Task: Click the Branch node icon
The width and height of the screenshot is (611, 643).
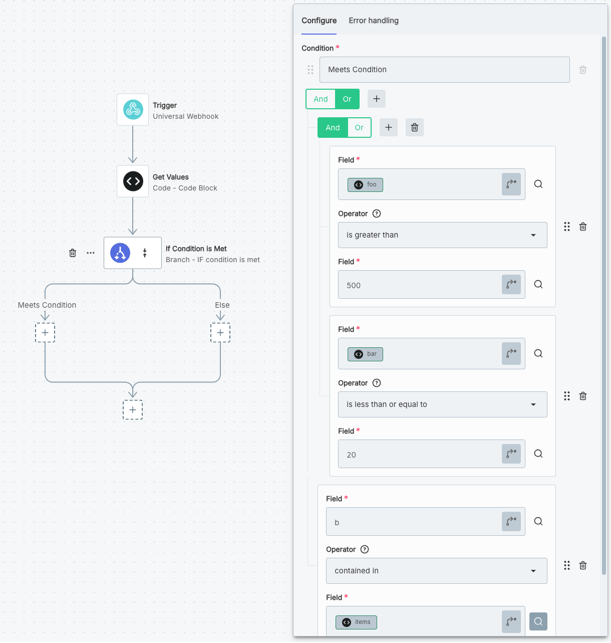Action: pyautogui.click(x=120, y=253)
